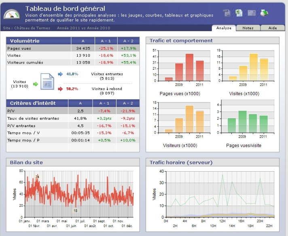
Task: Export the dashboard to Excel
Action: click(239, 13)
